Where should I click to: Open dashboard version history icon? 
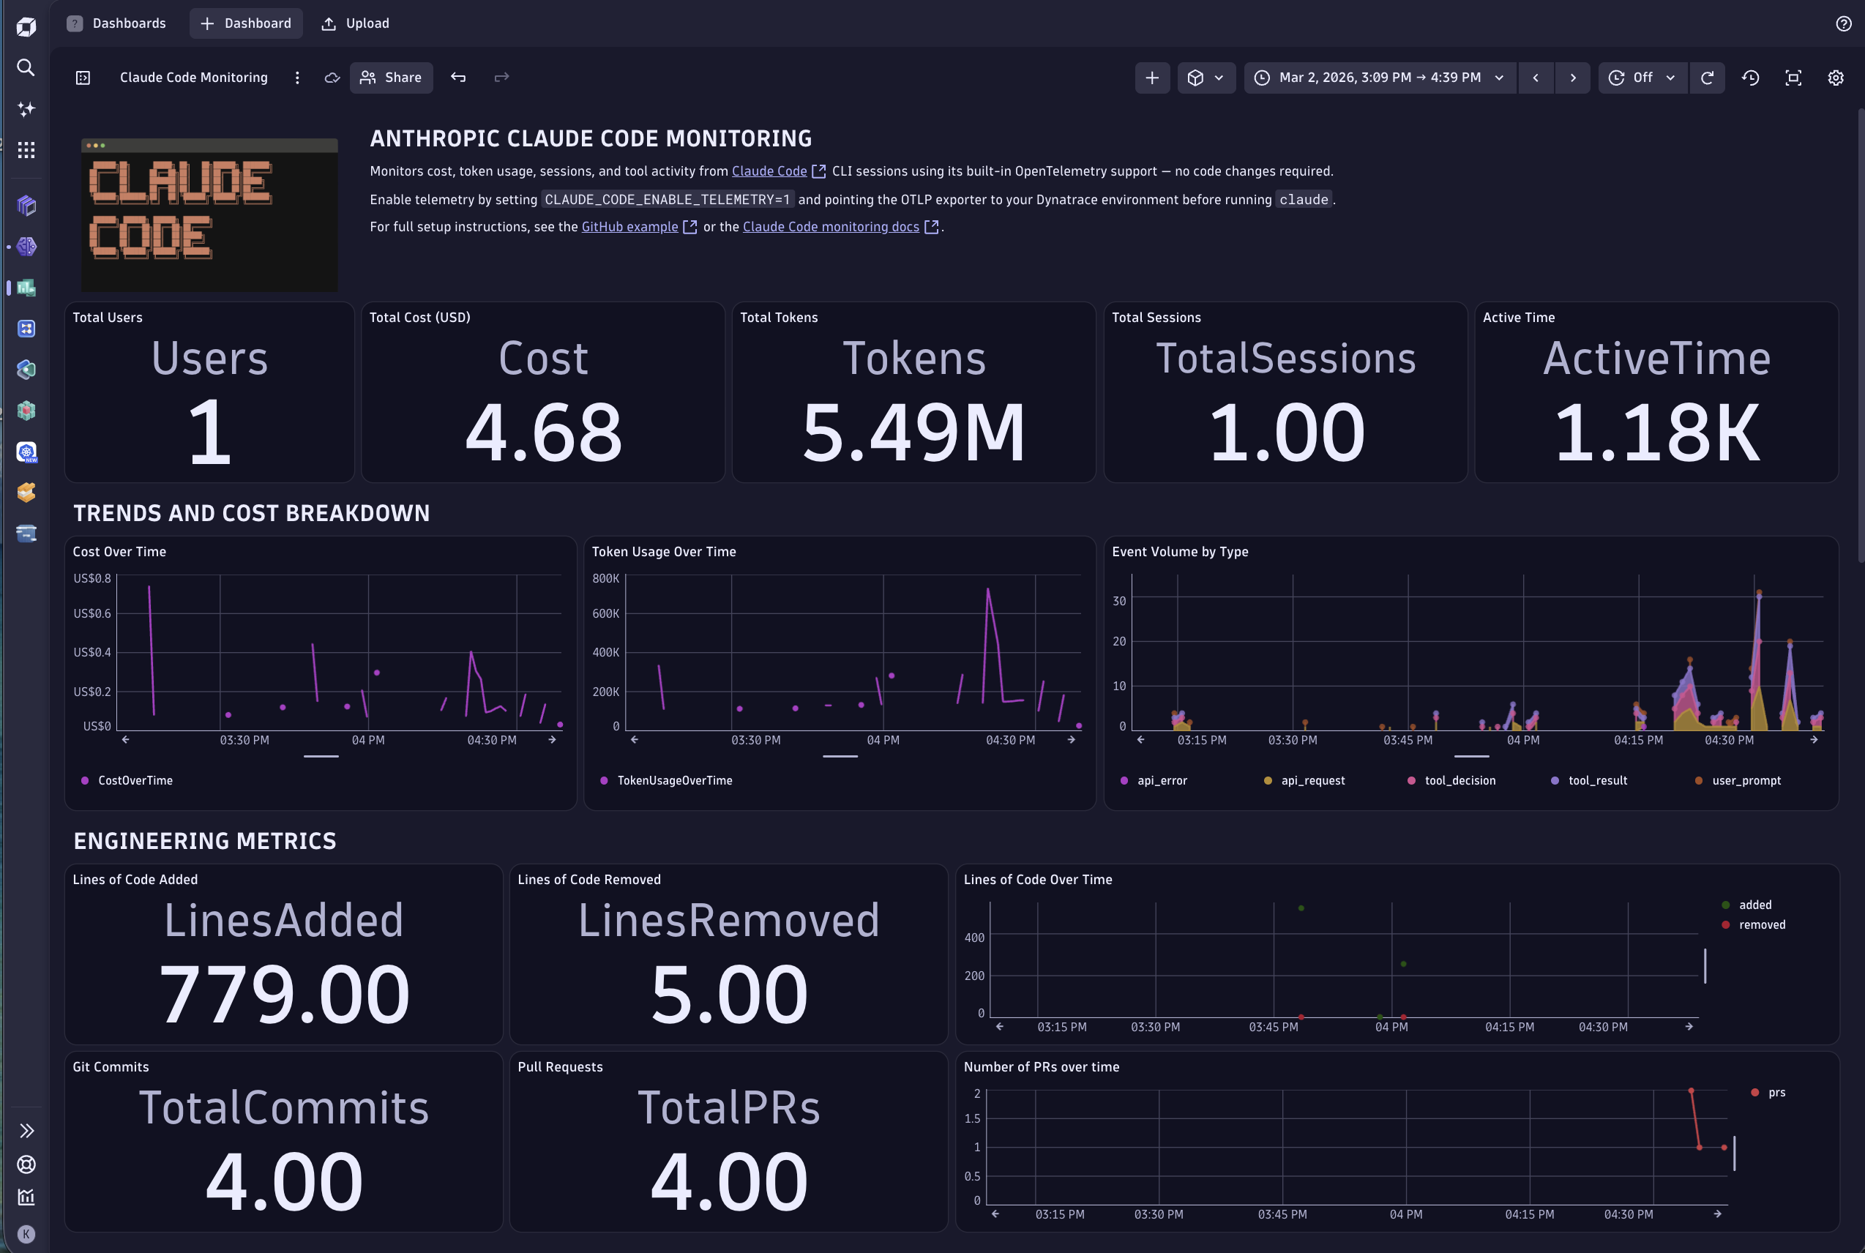(x=1750, y=78)
